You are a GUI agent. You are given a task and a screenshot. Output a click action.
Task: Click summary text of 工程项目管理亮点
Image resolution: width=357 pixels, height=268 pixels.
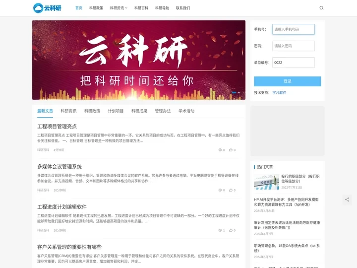pos(138,138)
